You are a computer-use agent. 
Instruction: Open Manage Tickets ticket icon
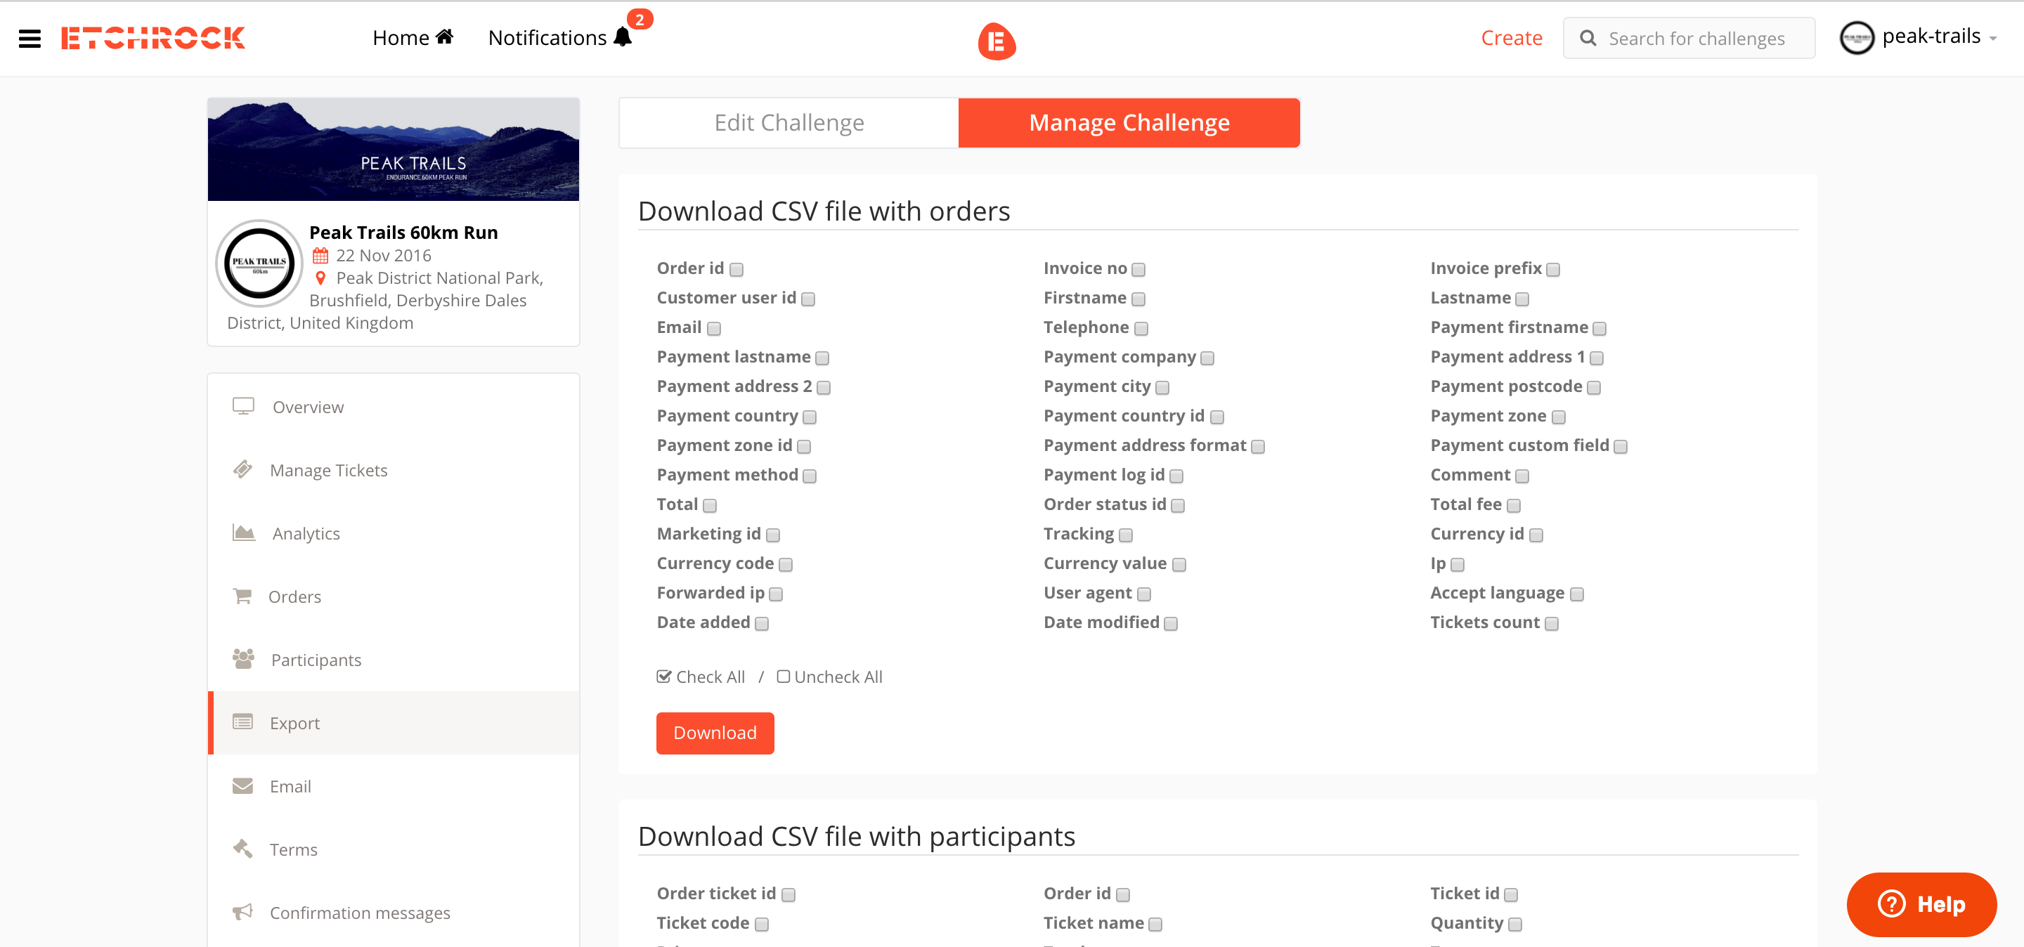[x=242, y=469]
